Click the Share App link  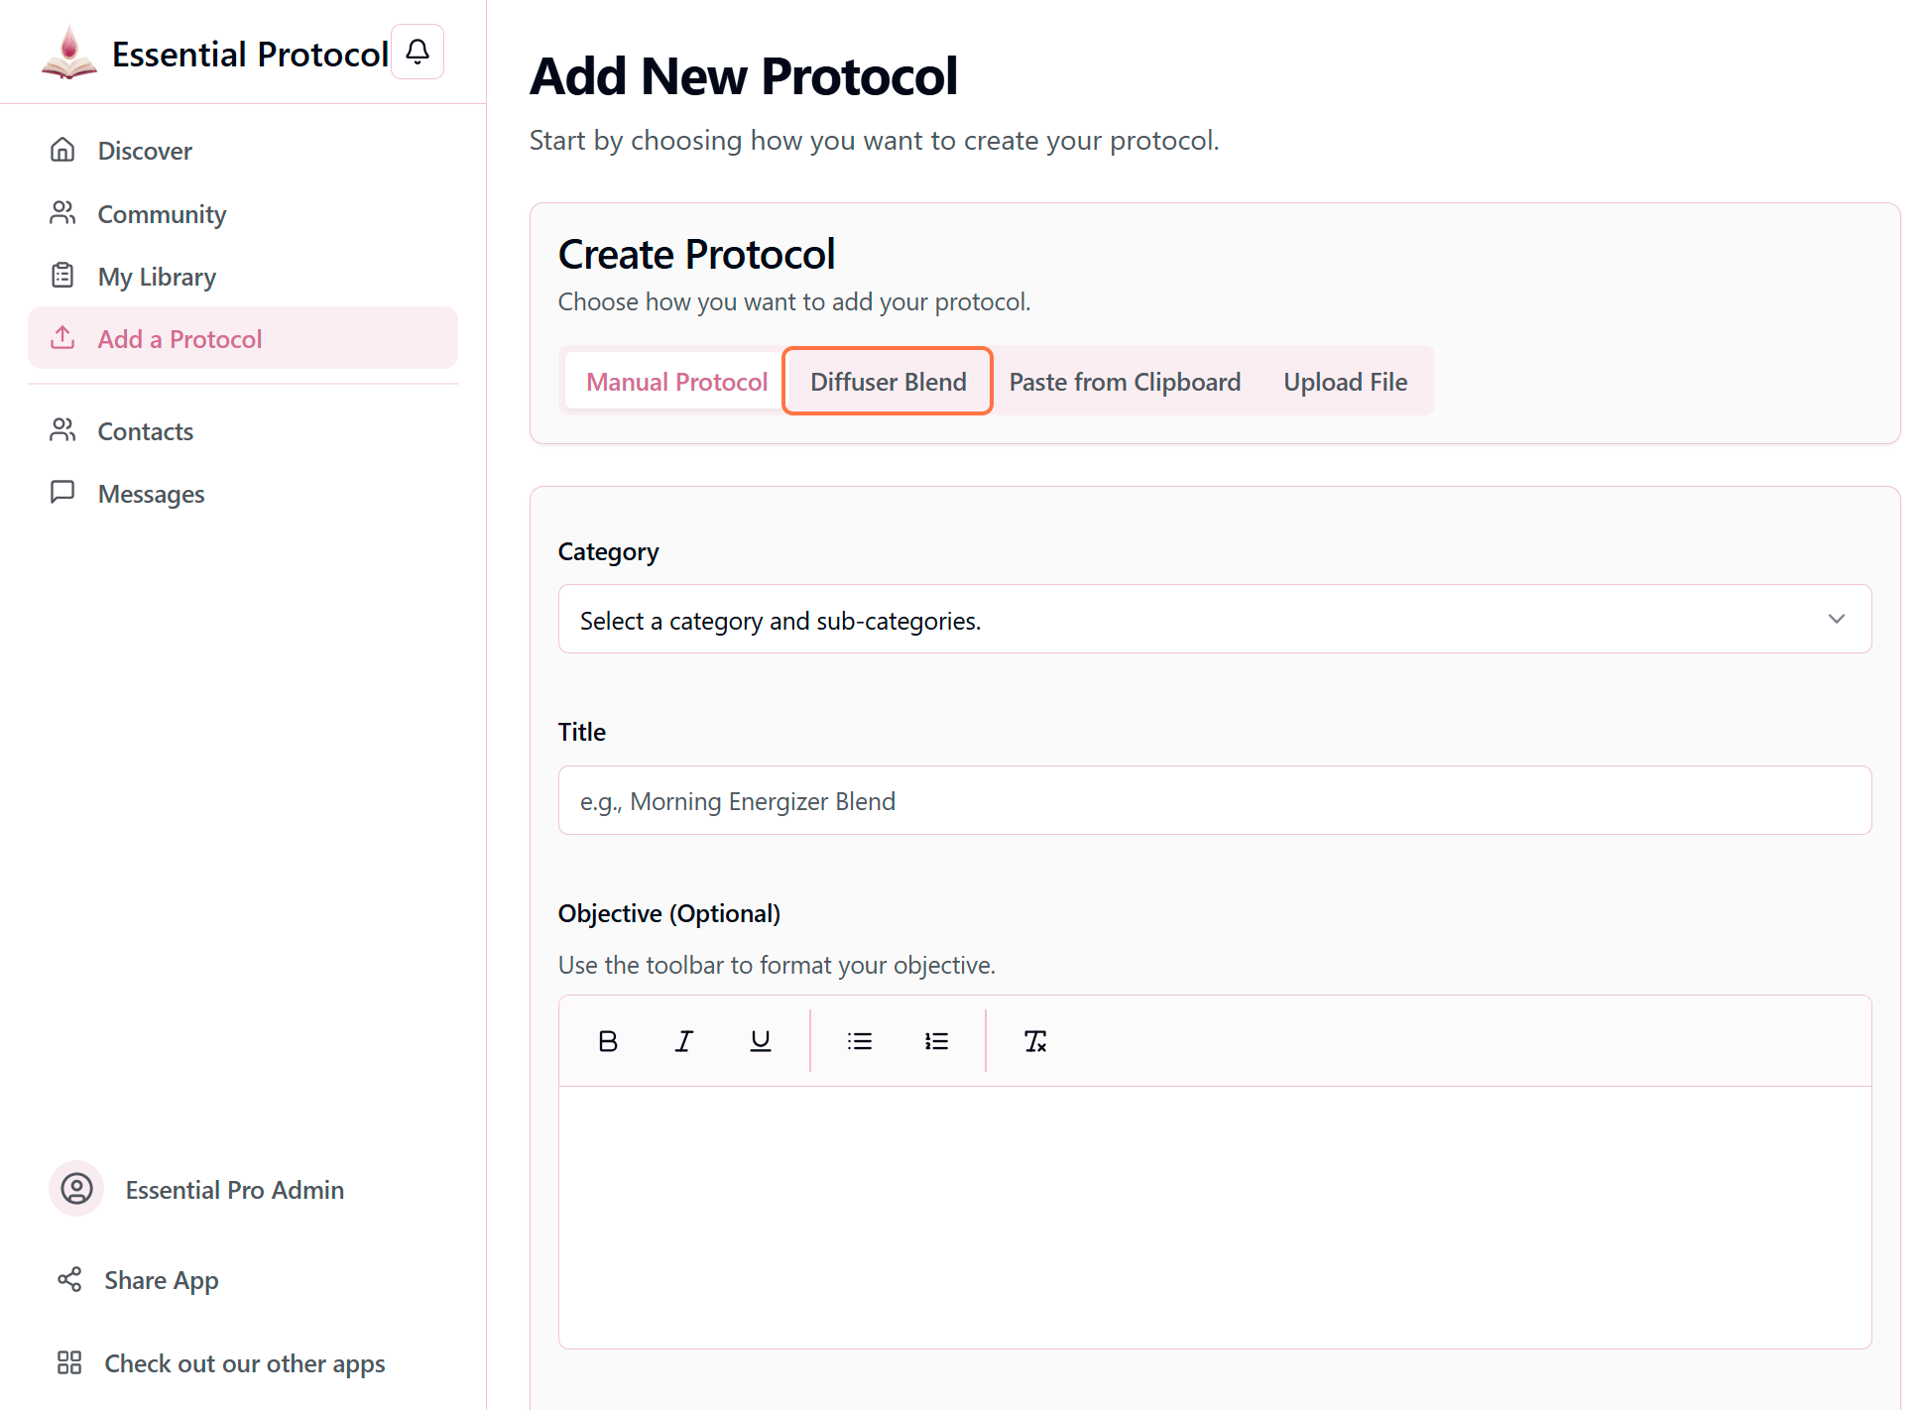161,1280
